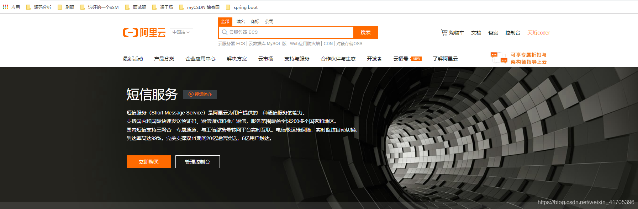The height and width of the screenshot is (209, 638).
Task: Click the chat bubbles promotion icon
Action: tap(499, 58)
